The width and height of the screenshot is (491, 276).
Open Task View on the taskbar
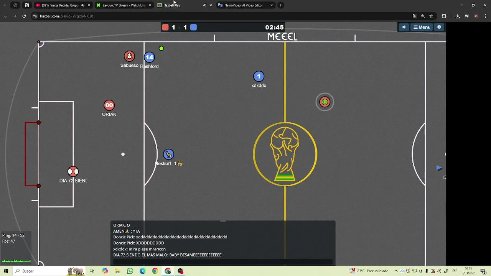[x=92, y=271]
